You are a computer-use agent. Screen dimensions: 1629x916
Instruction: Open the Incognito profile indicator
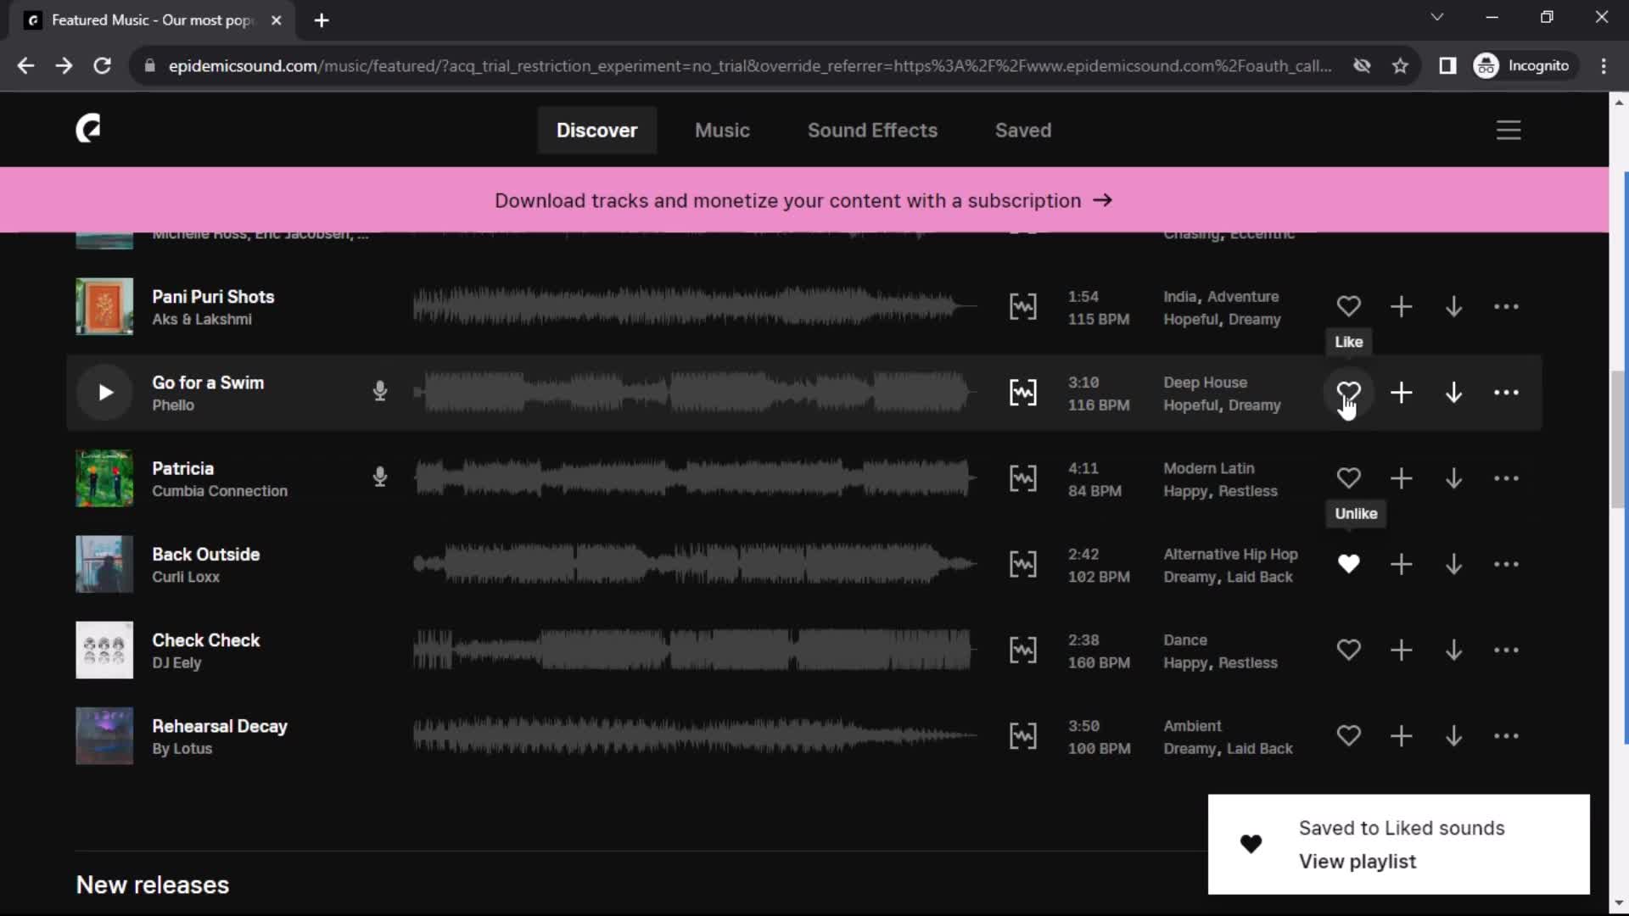pyautogui.click(x=1523, y=65)
